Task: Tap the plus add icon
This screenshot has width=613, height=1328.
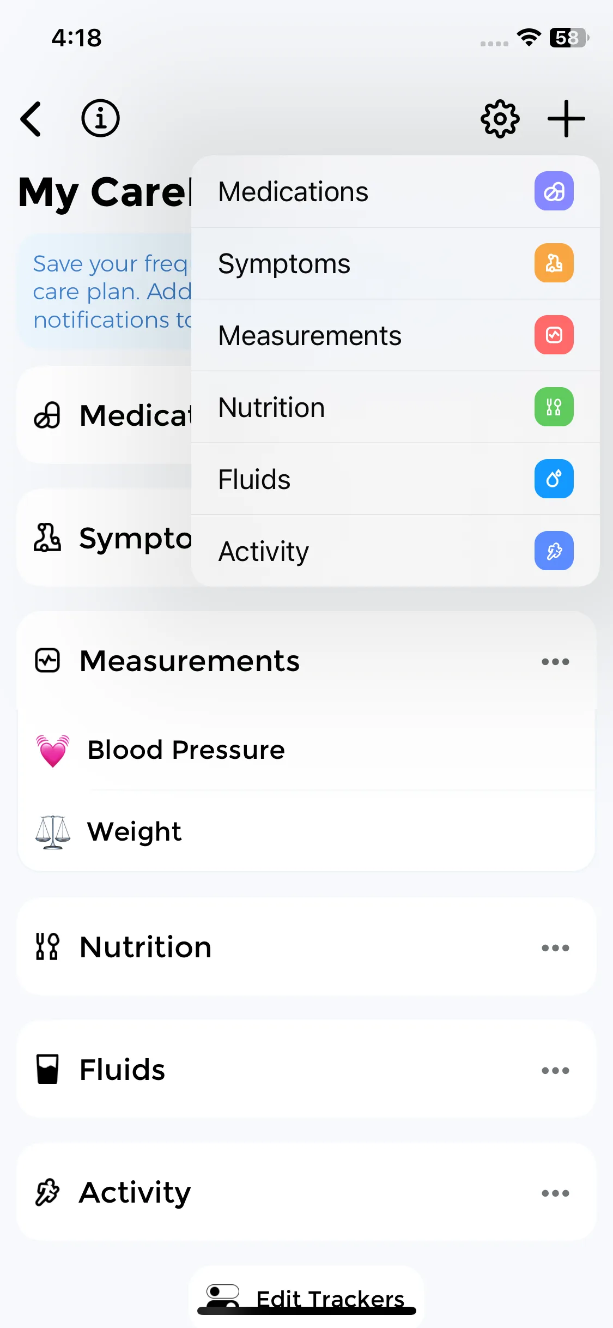Action: 566,119
